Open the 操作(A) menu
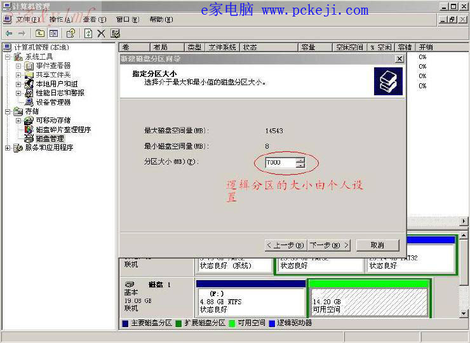 61,20
